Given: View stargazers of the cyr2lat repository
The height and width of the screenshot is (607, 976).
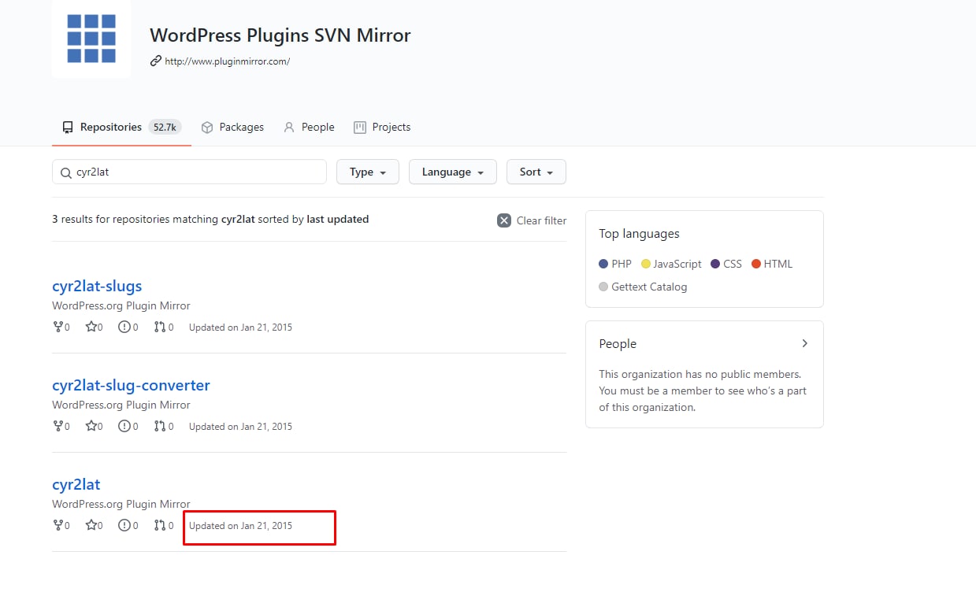Looking at the screenshot, I should (x=94, y=526).
